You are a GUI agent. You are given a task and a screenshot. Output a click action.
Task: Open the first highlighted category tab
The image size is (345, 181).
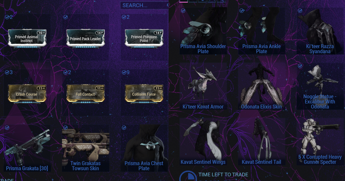(x=184, y=1)
